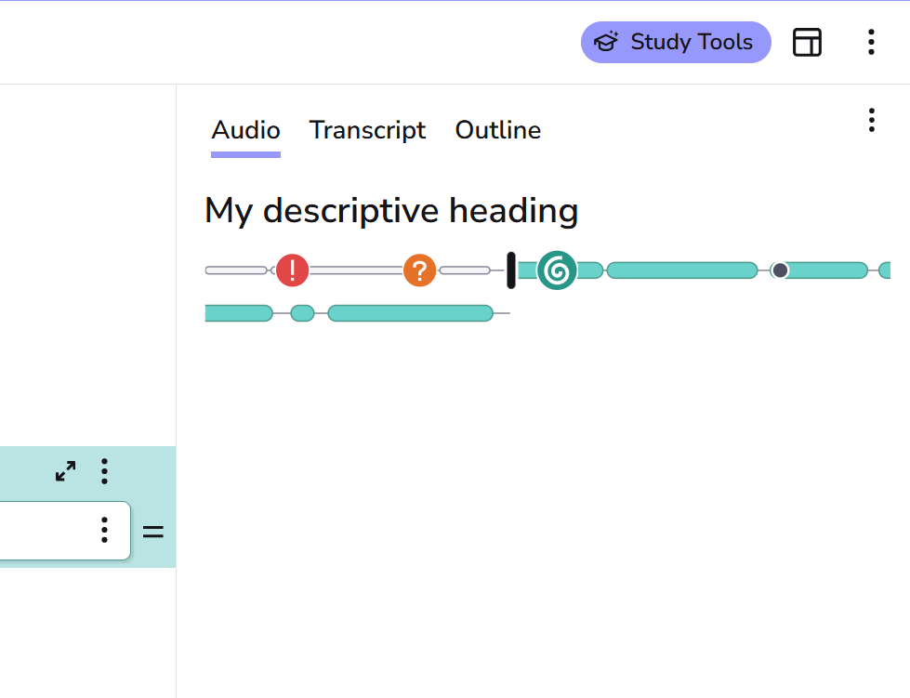
Task: Click the black audio playhead bar
Action: click(511, 270)
